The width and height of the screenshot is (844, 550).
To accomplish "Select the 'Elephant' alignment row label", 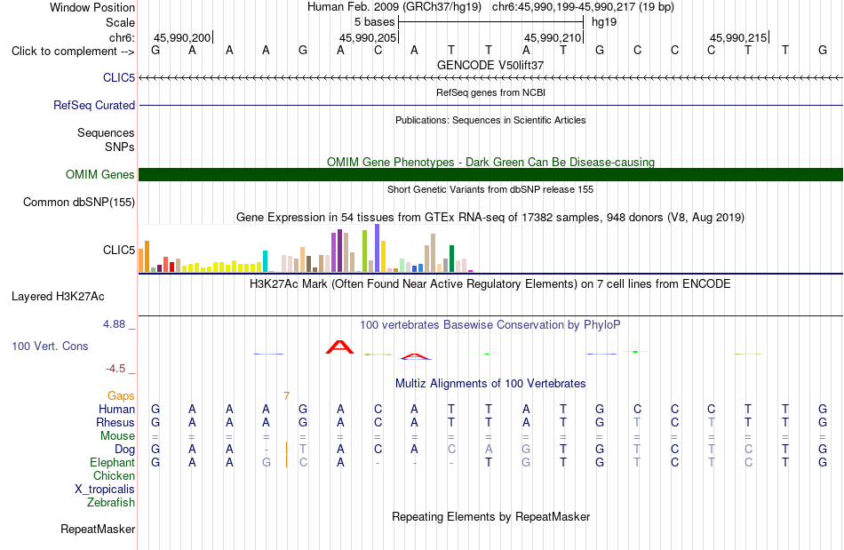I will pos(113,462).
